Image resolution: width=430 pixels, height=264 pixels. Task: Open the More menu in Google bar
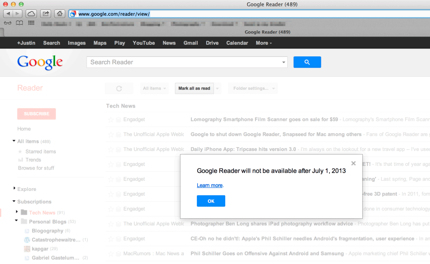[x=264, y=43]
